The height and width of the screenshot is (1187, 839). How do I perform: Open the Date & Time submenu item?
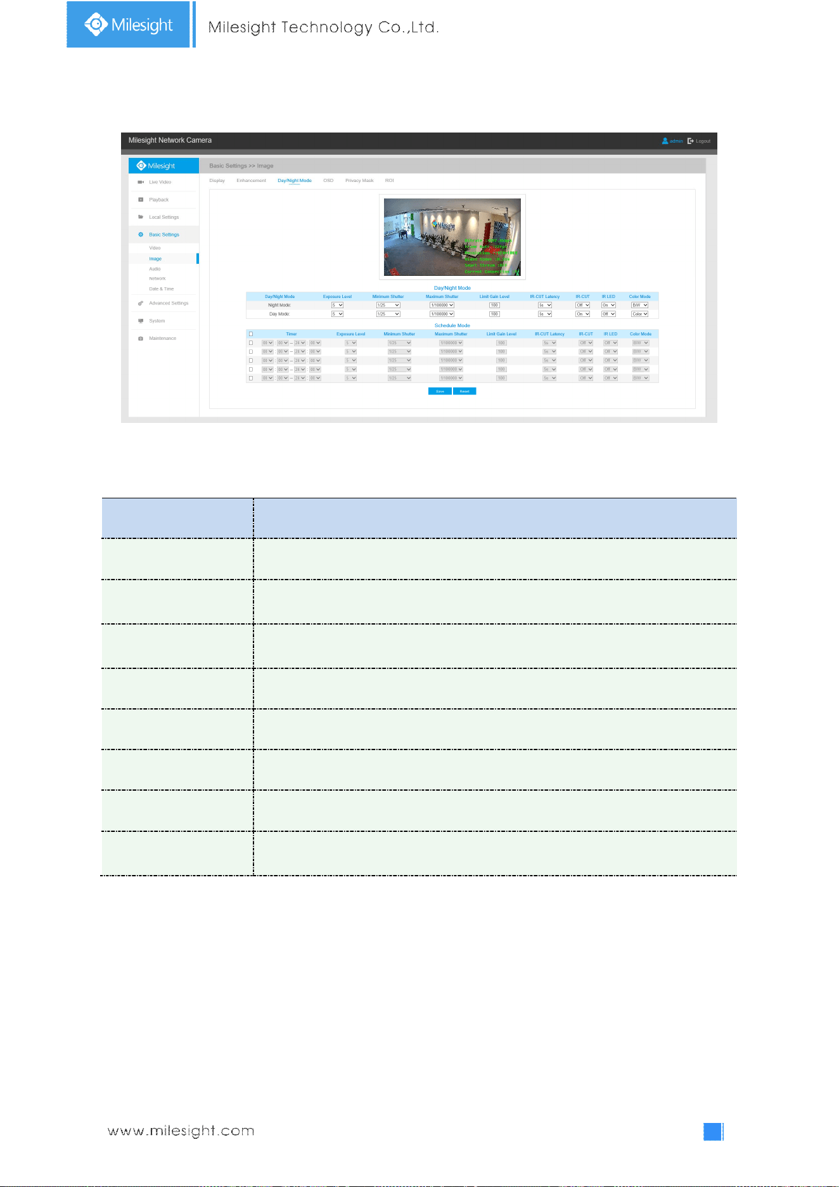coord(162,289)
